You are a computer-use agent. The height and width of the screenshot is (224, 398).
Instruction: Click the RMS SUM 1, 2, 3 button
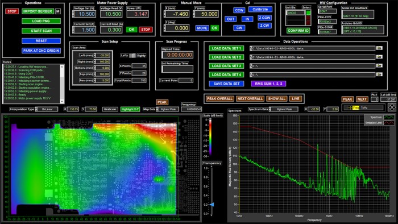[268, 84]
